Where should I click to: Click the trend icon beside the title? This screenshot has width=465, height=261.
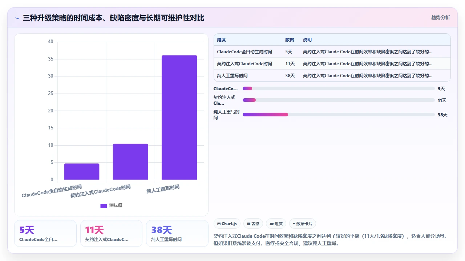(17, 18)
